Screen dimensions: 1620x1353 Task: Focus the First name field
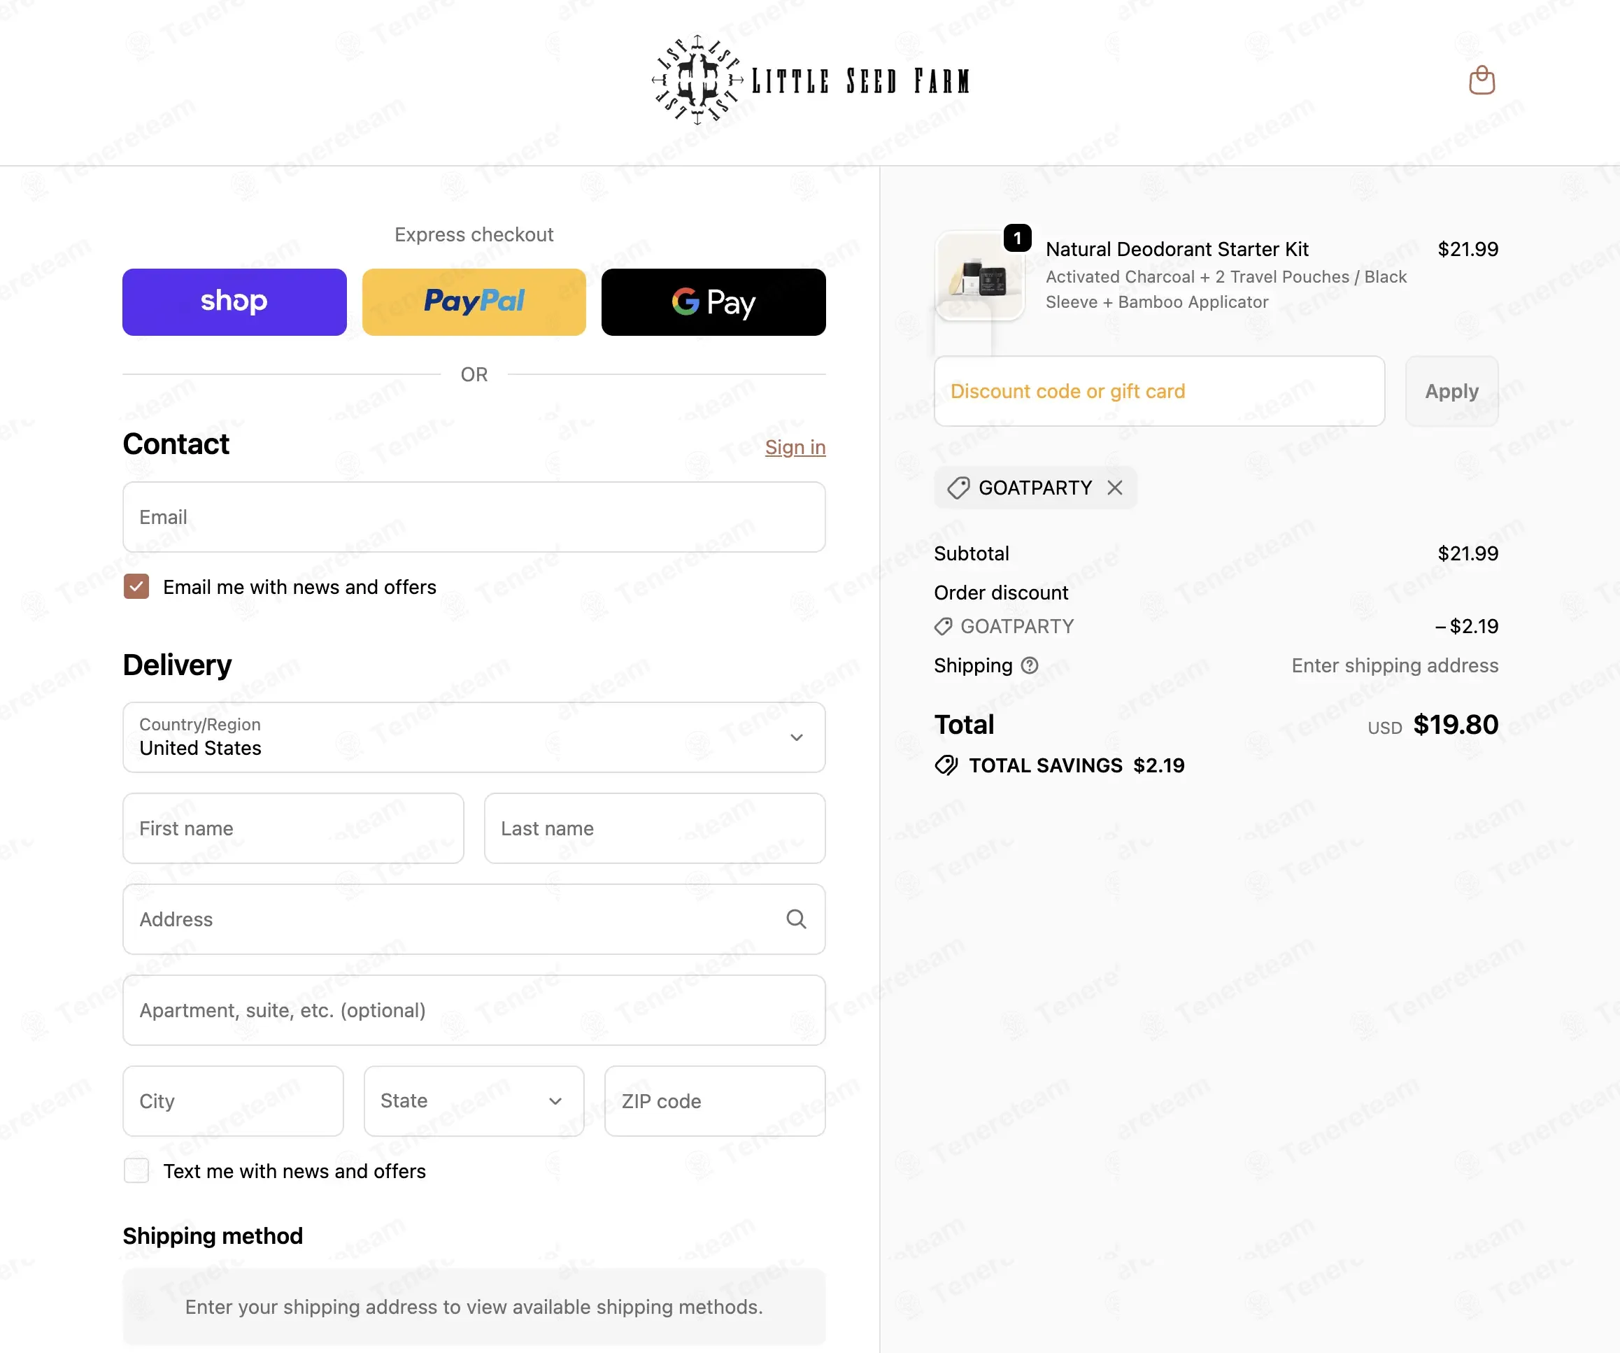coord(293,828)
